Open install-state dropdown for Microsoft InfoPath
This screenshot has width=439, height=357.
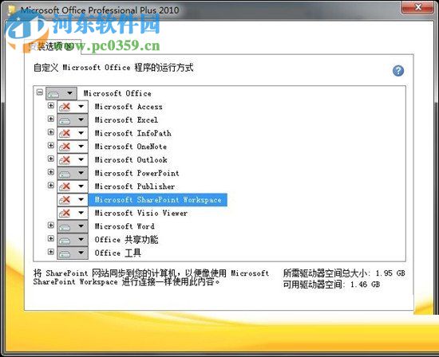coord(73,133)
